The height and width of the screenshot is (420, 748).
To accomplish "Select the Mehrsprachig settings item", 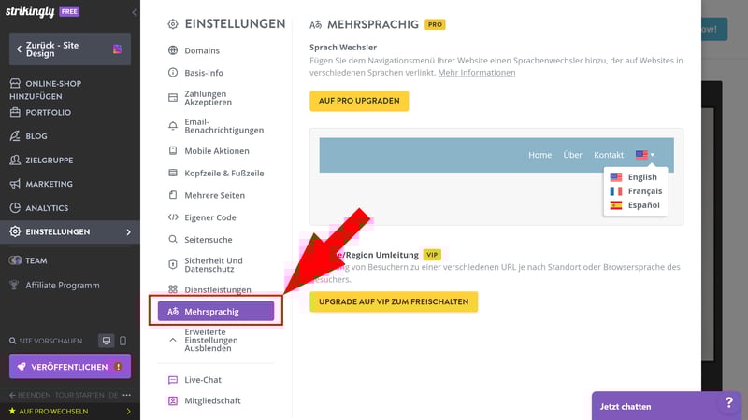I will 216,312.
